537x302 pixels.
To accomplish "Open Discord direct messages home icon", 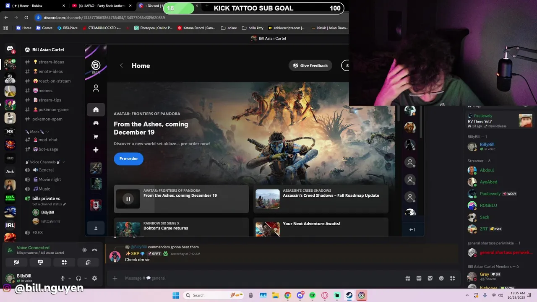I will 10,49.
